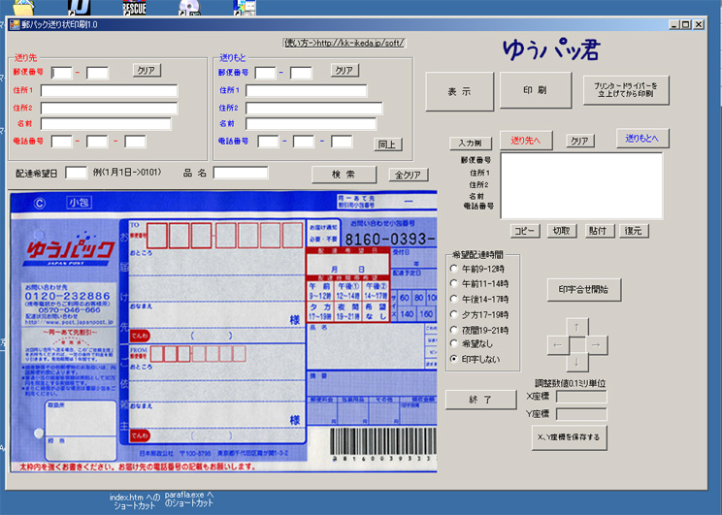Image resolution: width=722 pixels, height=515 pixels.
Task: Click first box of 送り先 電話番号
Action: tap(62, 142)
